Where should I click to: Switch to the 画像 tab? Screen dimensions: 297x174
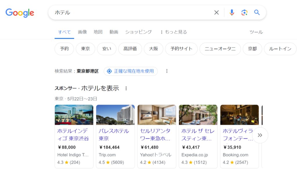coord(82,32)
